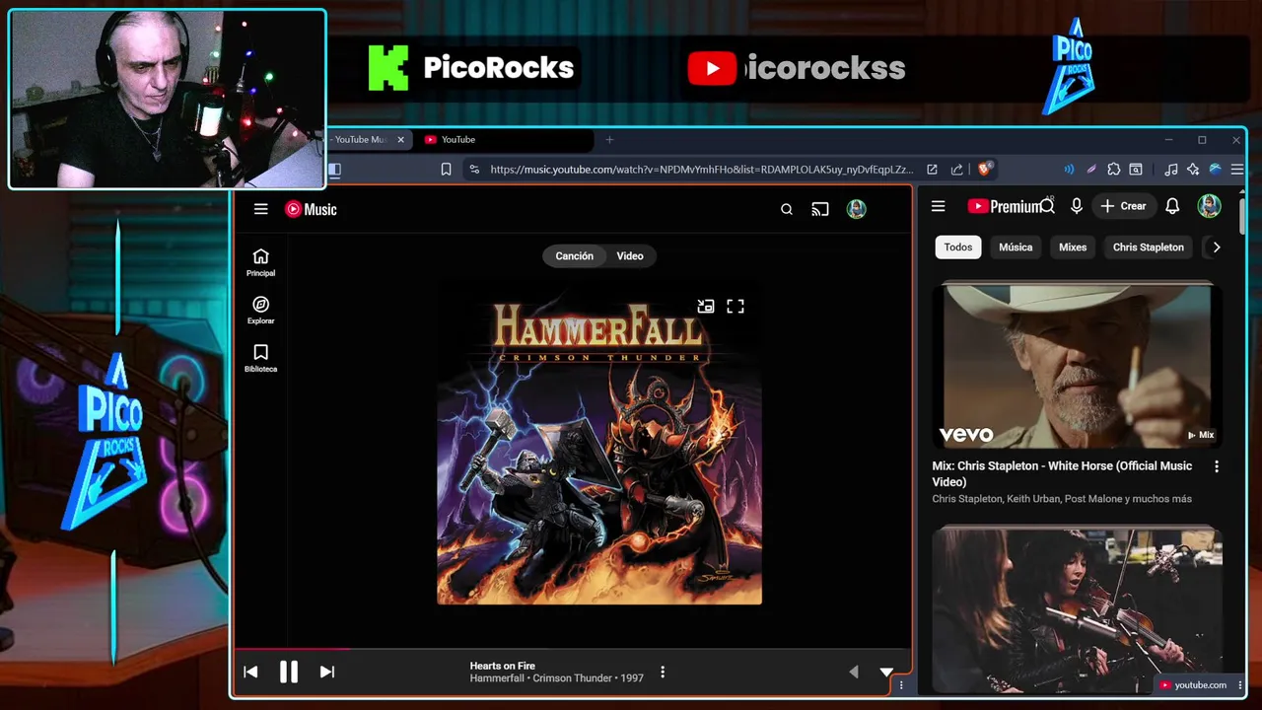Bookmark this page
Viewport: 1262px width, 710px height.
446,170
